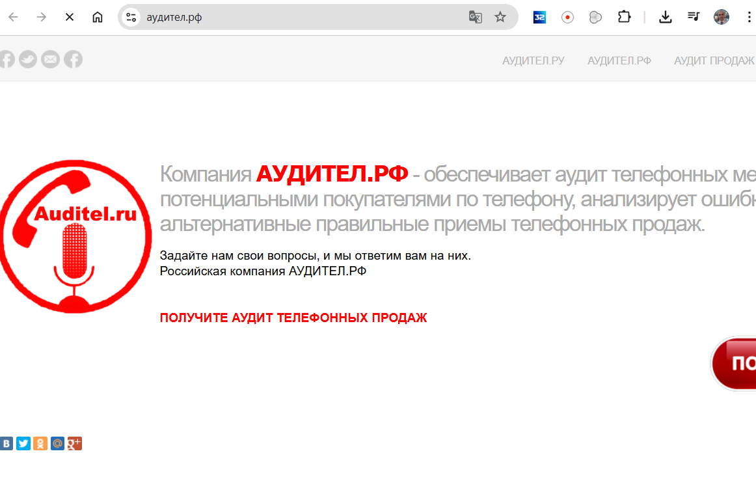Click the red dot recorder extension icon

click(x=567, y=18)
